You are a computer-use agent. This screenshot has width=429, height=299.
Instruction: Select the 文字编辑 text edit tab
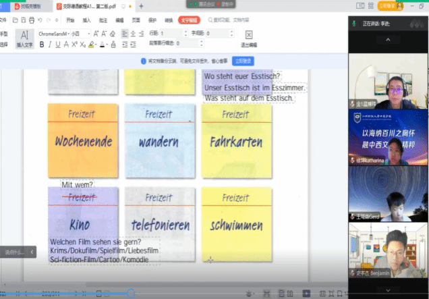(188, 20)
